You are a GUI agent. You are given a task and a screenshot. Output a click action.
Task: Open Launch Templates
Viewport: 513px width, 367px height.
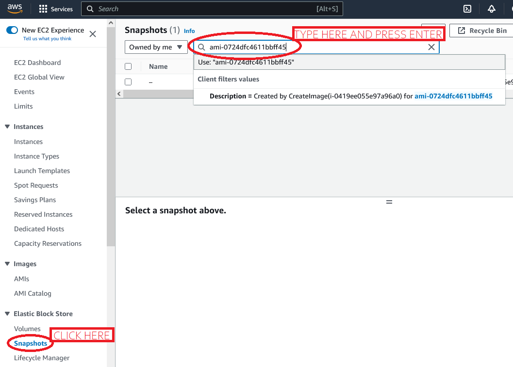[42, 171]
